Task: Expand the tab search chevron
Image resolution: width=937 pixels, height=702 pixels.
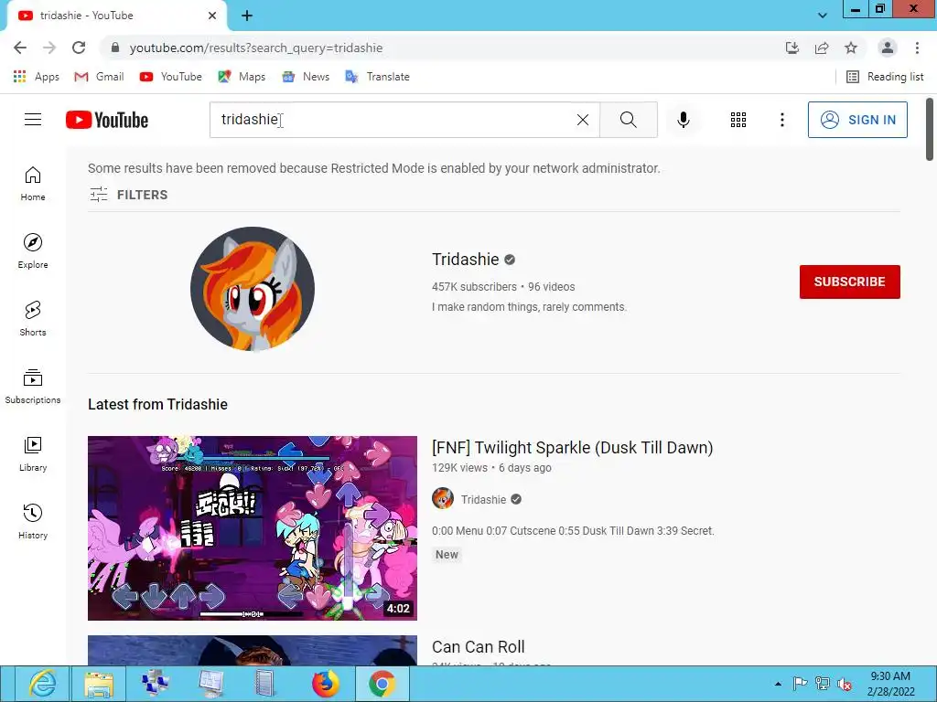Action: pyautogui.click(x=823, y=16)
